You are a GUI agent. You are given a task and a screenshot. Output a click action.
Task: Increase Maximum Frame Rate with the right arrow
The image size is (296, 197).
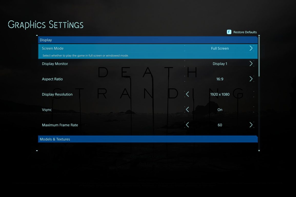(x=251, y=125)
